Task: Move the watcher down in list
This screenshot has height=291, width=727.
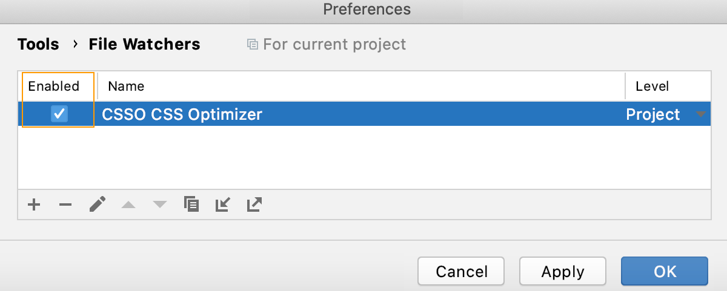Action: [x=159, y=205]
